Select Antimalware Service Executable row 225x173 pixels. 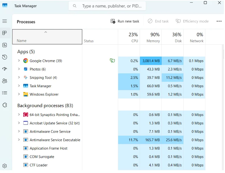click(109, 140)
